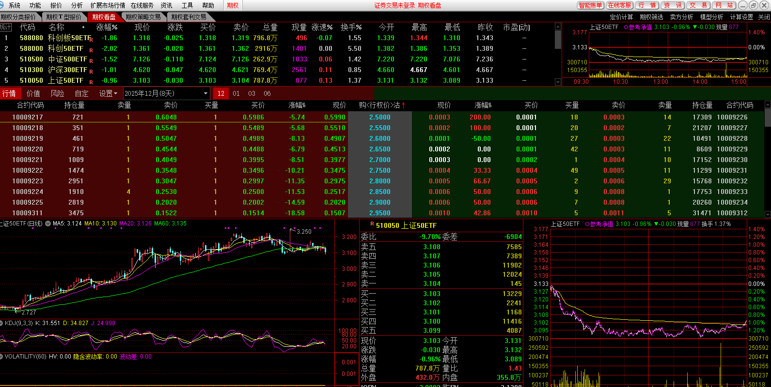This screenshot has height=387, width=771.
Task: Click the circle icon before 参考净值 in top chart
Action: 626,28
